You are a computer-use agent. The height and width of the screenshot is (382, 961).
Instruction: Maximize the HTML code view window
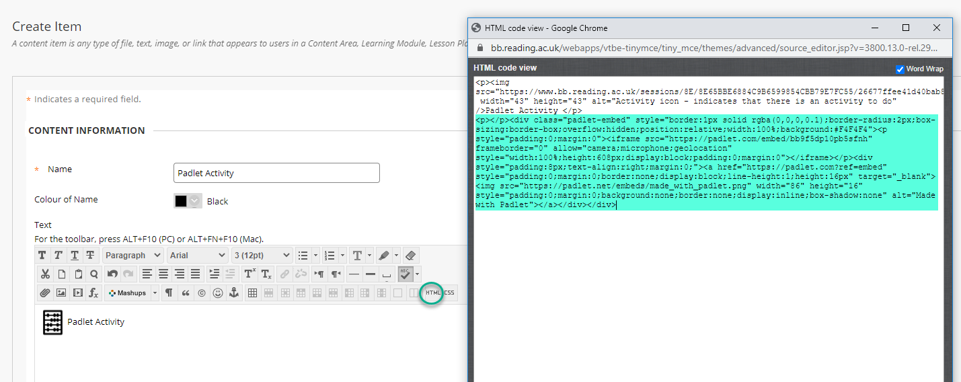coord(906,28)
